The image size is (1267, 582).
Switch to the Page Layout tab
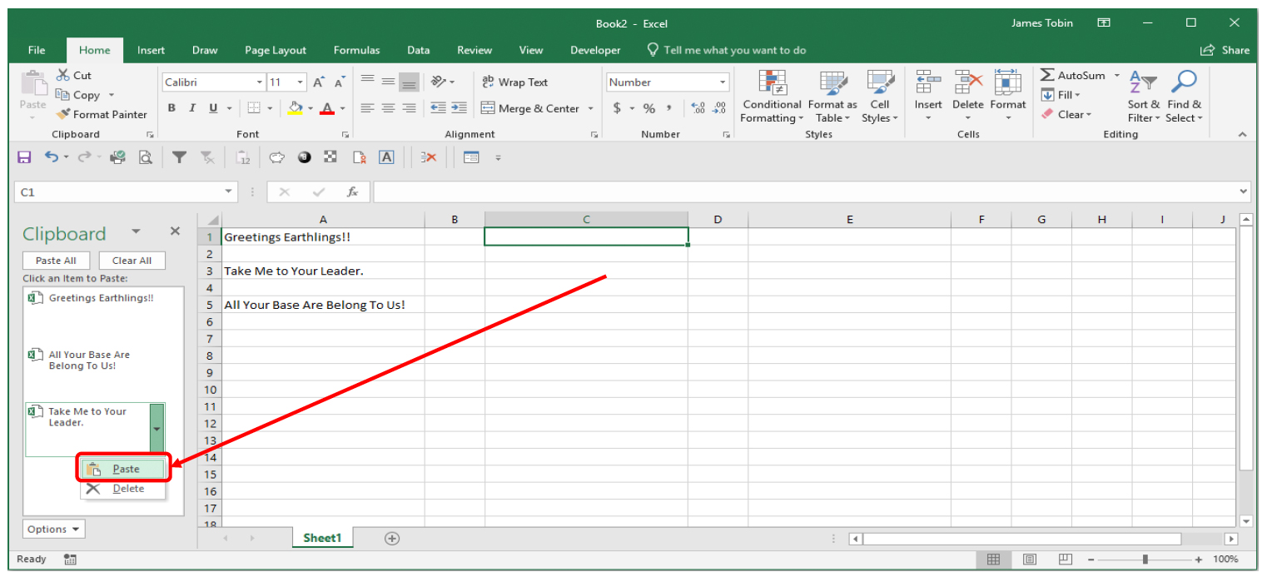coord(276,50)
